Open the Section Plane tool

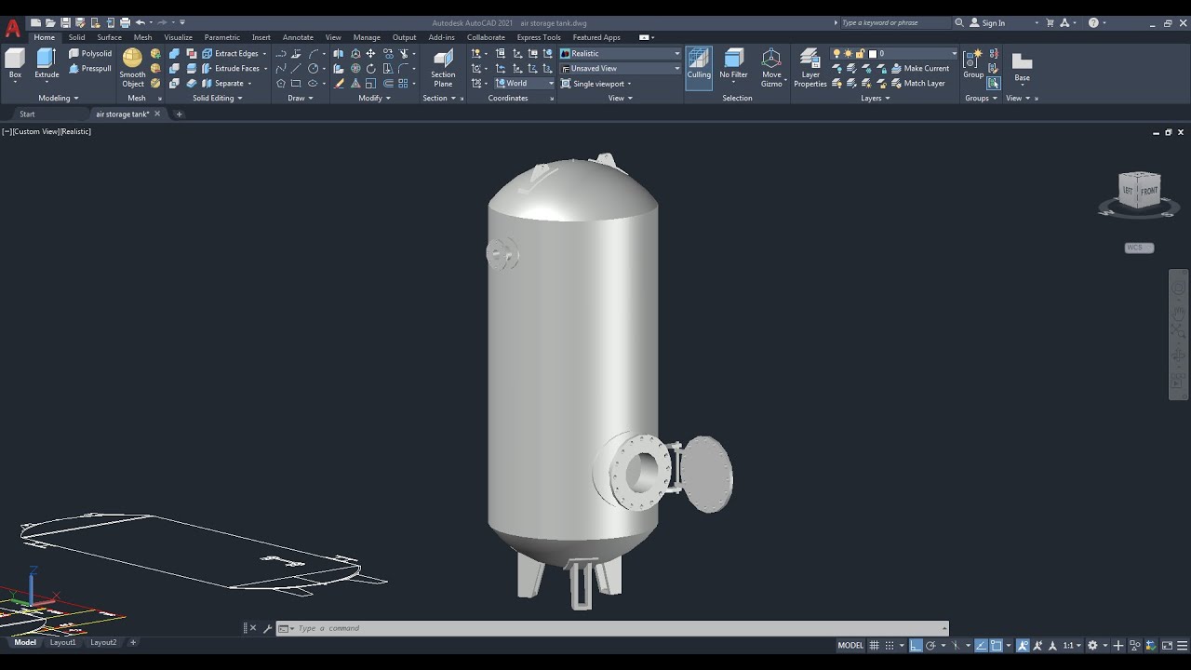[x=443, y=68]
